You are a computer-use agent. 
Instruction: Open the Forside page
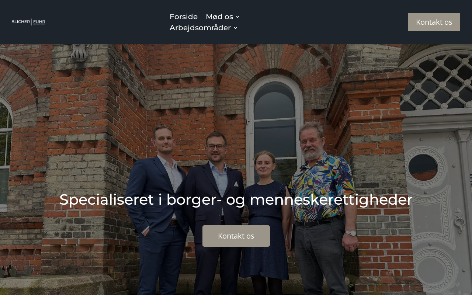pyautogui.click(x=184, y=17)
